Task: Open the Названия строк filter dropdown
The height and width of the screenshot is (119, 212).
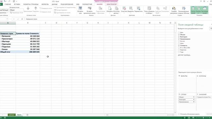Action: 15,33
